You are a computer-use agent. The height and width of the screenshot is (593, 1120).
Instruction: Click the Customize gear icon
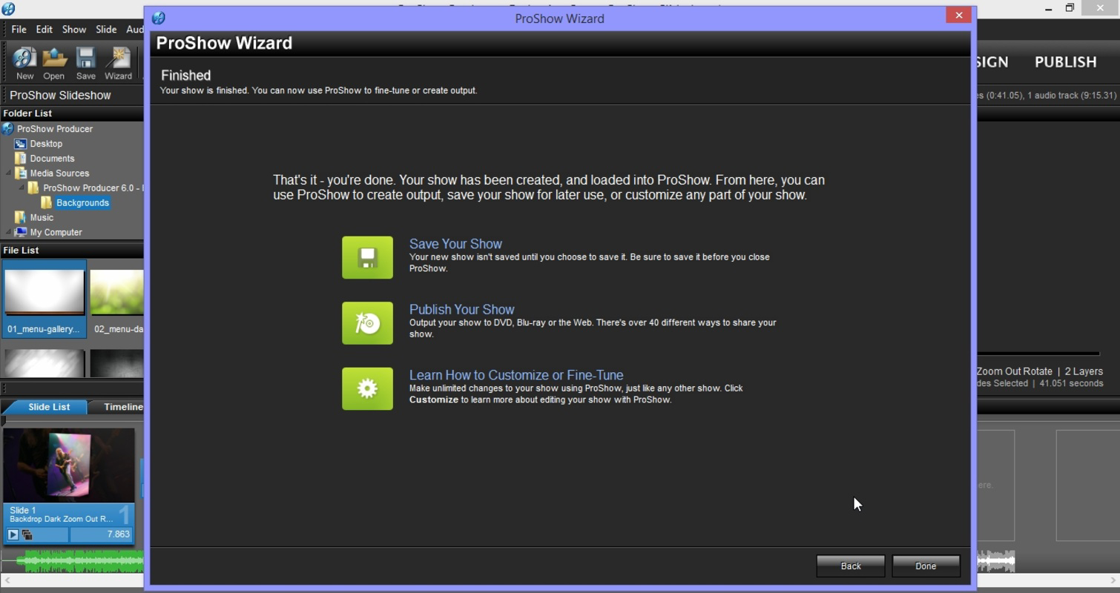point(367,388)
